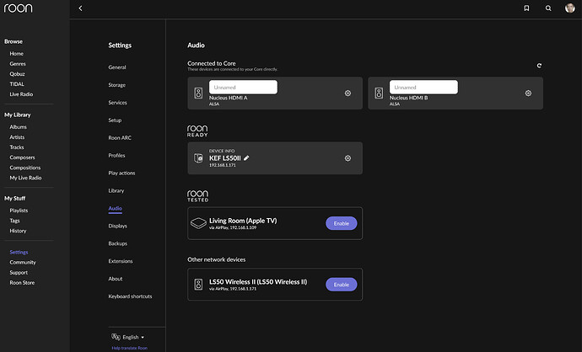The width and height of the screenshot is (582, 352).
Task: Open Compositions in My Library
Action: tap(25, 168)
